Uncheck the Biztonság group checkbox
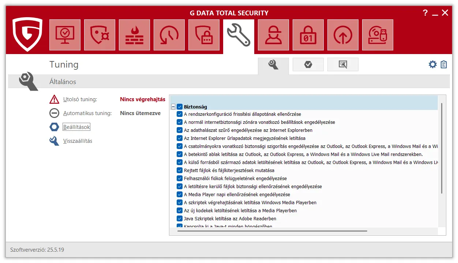 [x=180, y=107]
